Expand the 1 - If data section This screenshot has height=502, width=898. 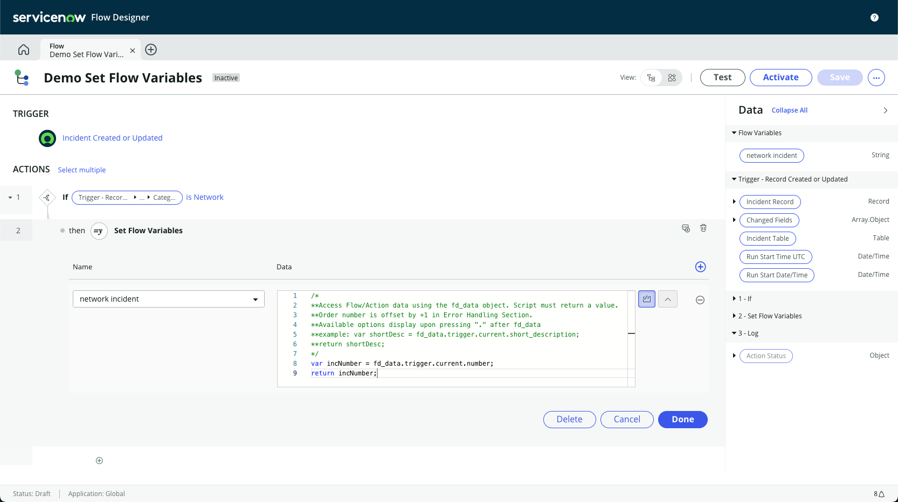click(x=734, y=299)
